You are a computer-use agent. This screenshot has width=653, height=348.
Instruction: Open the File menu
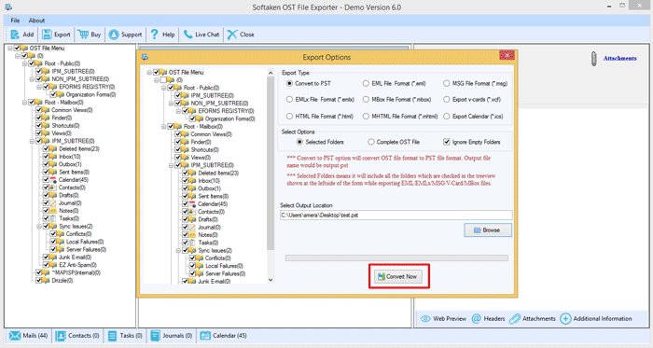pyautogui.click(x=15, y=21)
